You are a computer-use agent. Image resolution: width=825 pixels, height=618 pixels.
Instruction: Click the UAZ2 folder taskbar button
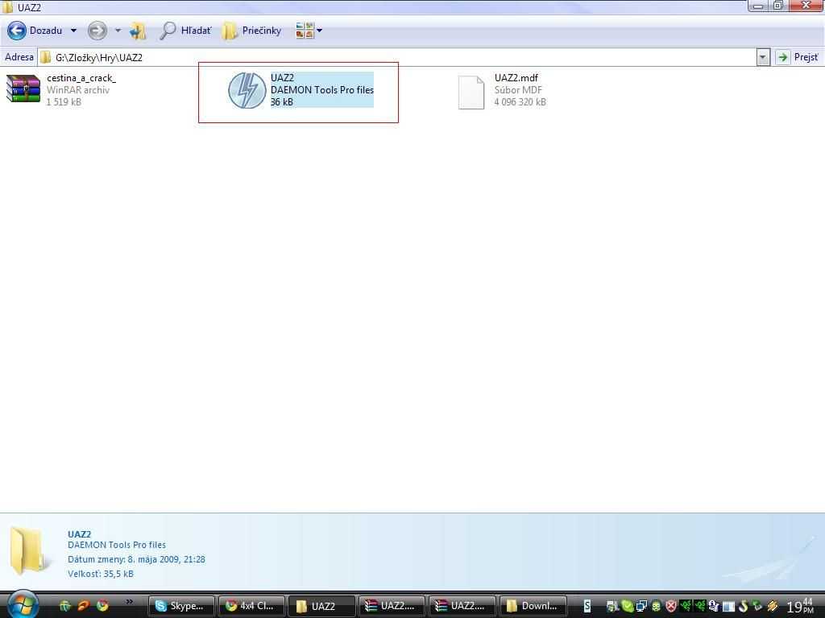pyautogui.click(x=321, y=606)
